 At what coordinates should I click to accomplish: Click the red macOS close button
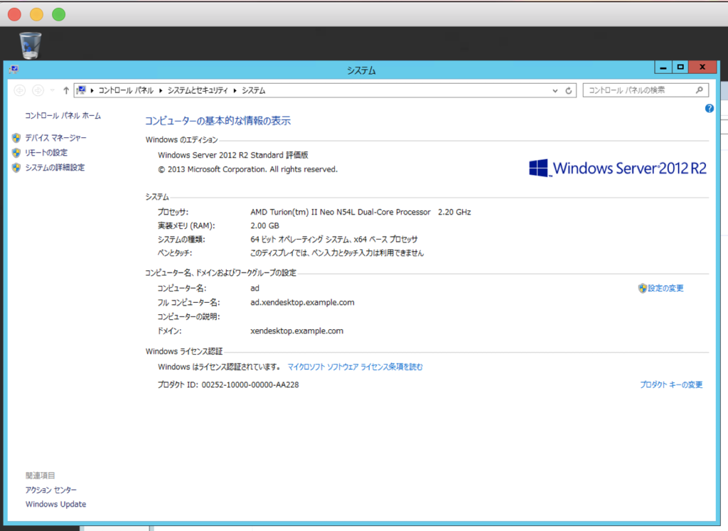pos(14,14)
